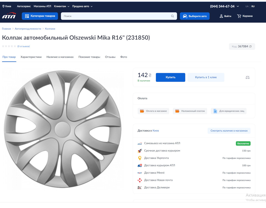Select Для юридических лиц payment option

[x=229, y=111]
